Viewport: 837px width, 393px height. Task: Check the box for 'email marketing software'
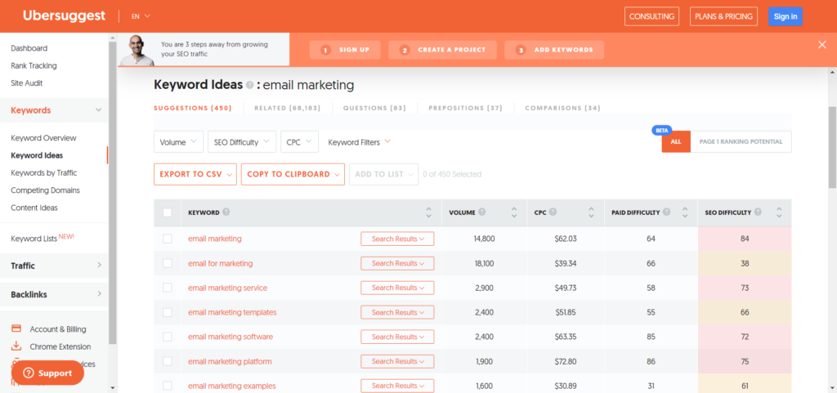[x=168, y=337]
